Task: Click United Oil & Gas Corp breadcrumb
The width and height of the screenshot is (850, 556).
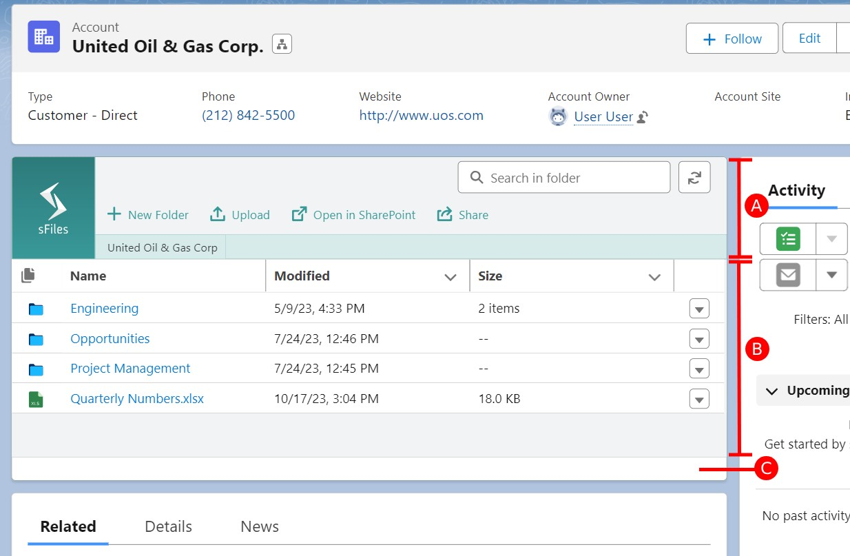Action: 163,248
